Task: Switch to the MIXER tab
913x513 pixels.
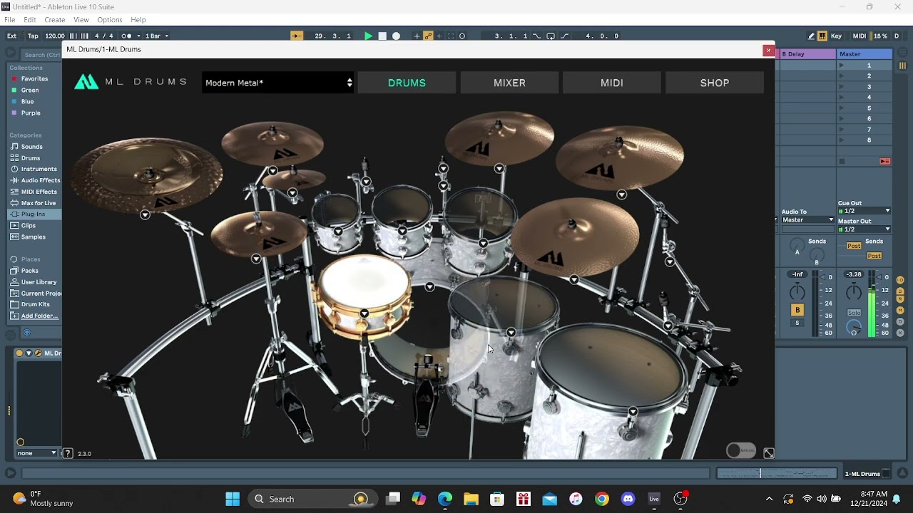Action: pos(509,83)
